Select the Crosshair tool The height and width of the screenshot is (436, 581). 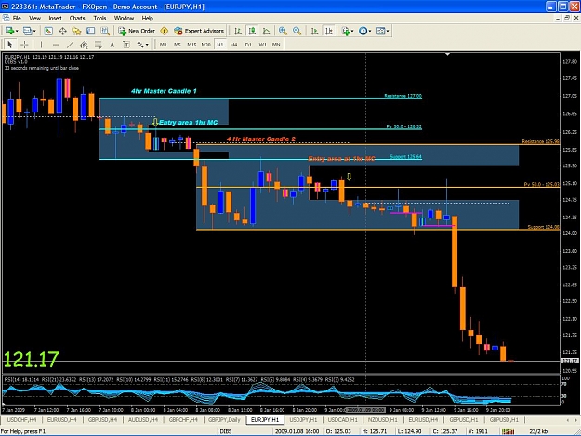pyautogui.click(x=24, y=45)
